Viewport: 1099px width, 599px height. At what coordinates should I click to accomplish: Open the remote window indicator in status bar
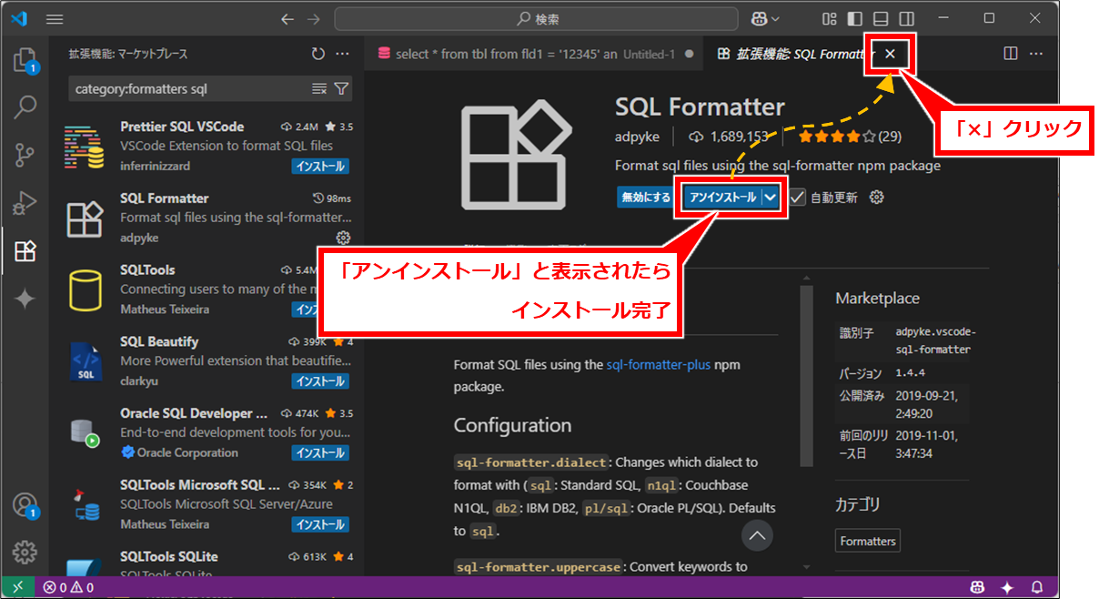coord(17,587)
